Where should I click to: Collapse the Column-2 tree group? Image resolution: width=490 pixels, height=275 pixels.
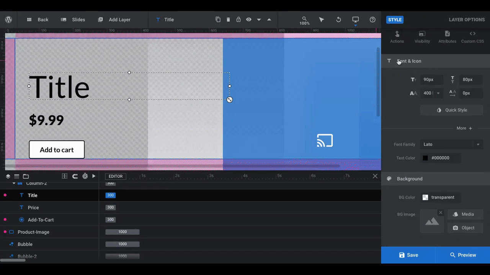pos(14,183)
